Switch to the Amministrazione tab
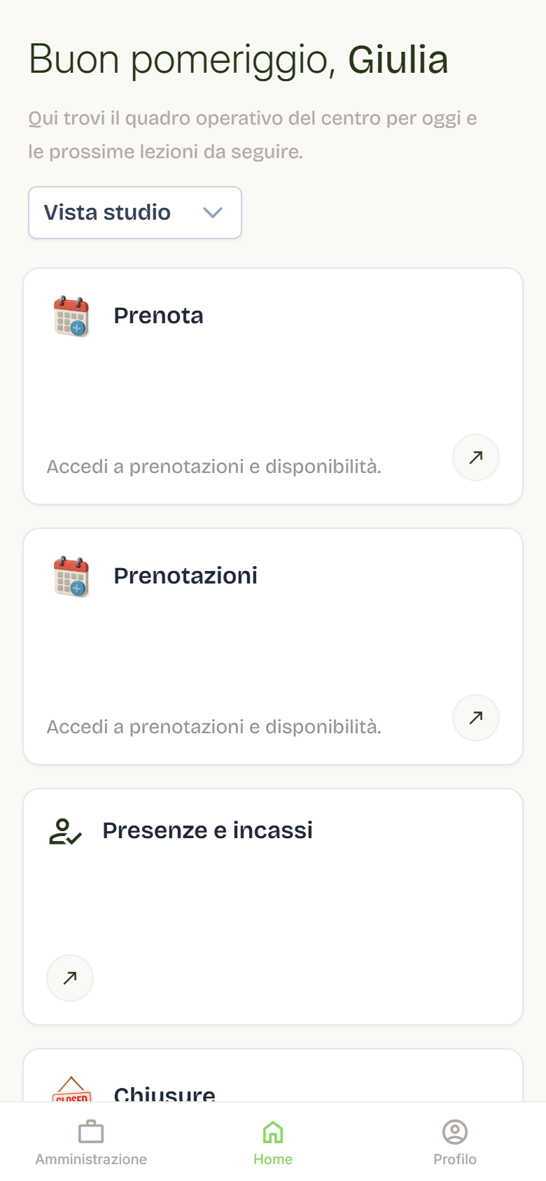This screenshot has height=1181, width=546. (91, 1143)
